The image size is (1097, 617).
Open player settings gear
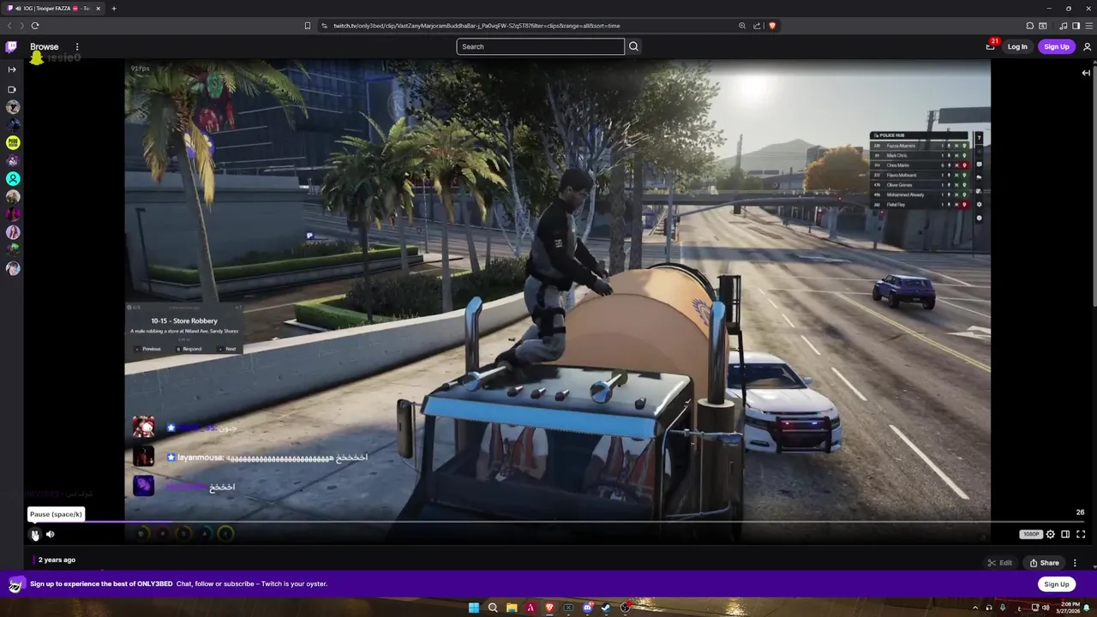coord(1051,534)
